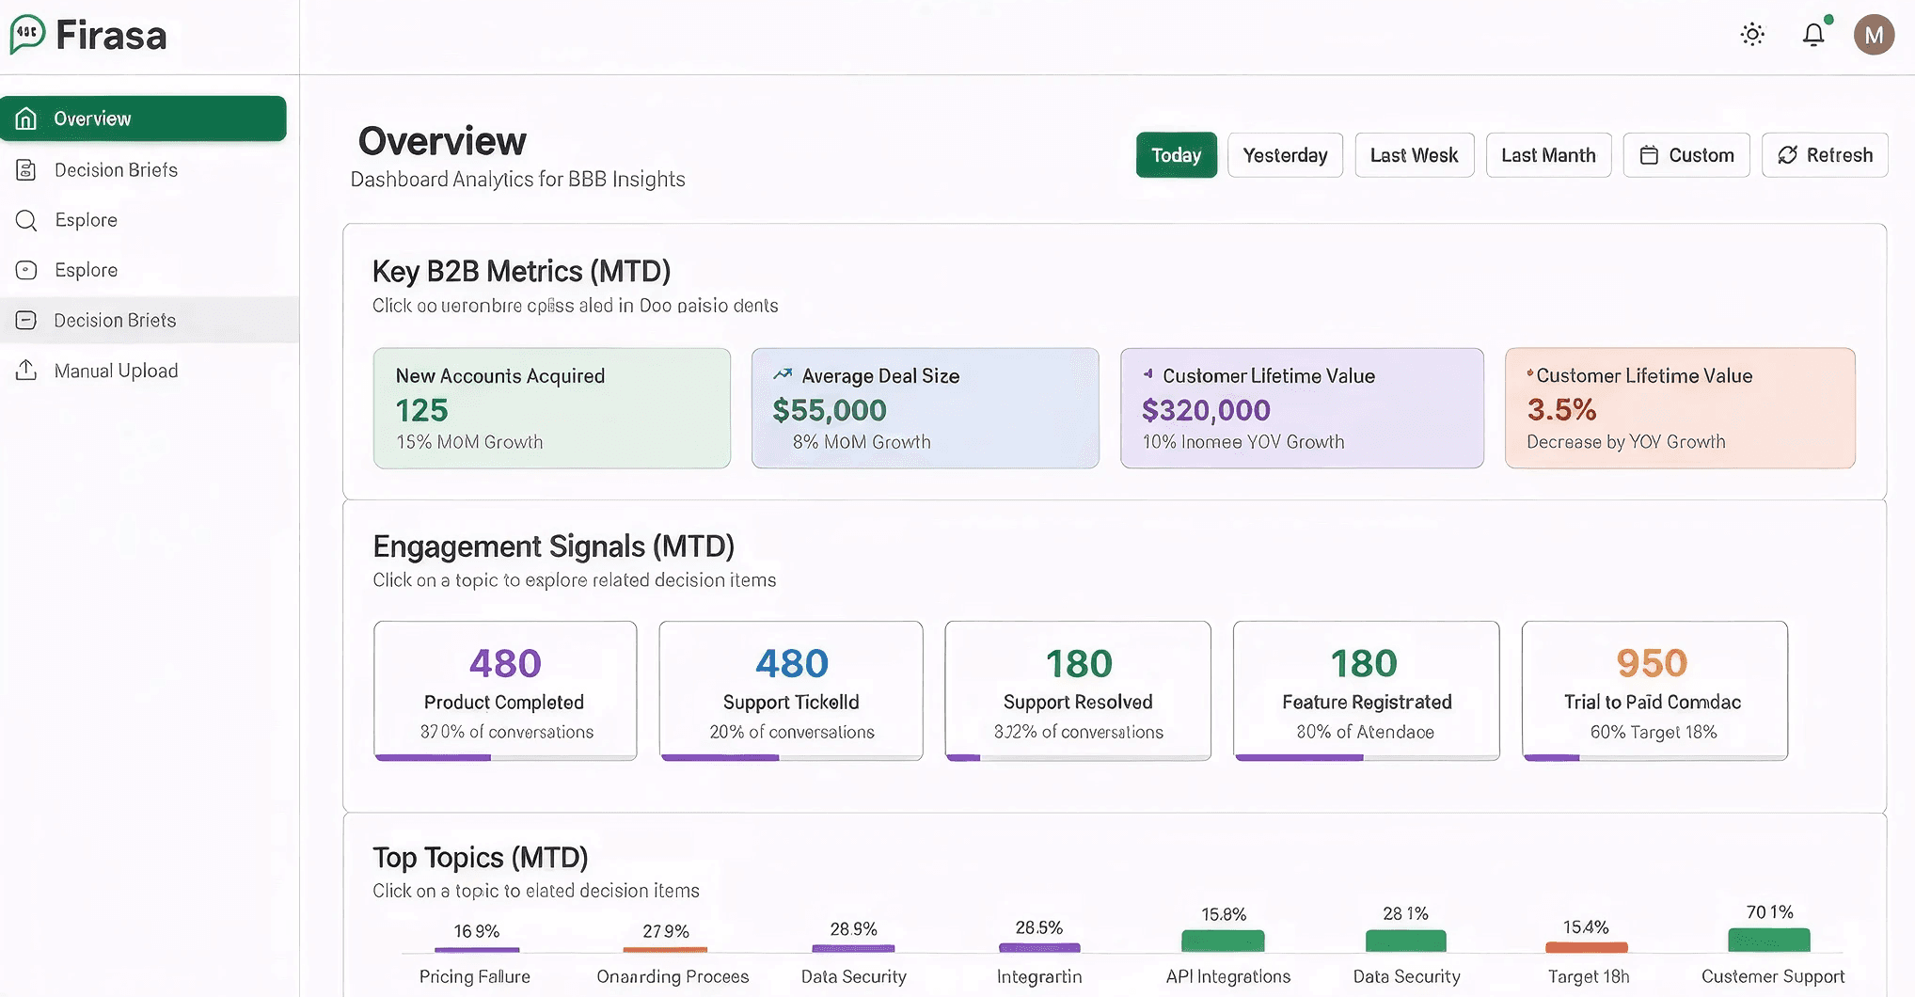Click the Average Deal Size trend icon
The height and width of the screenshot is (997, 1915).
(783, 374)
